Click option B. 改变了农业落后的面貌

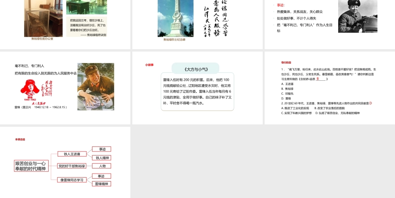click(329, 108)
